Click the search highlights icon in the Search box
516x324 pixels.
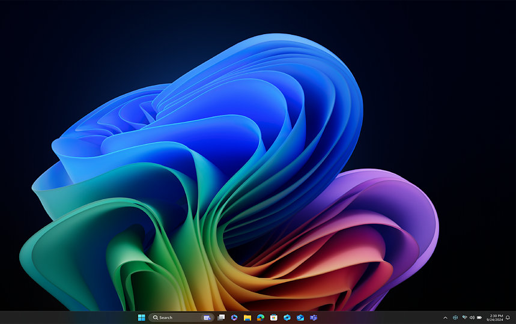tap(207, 317)
